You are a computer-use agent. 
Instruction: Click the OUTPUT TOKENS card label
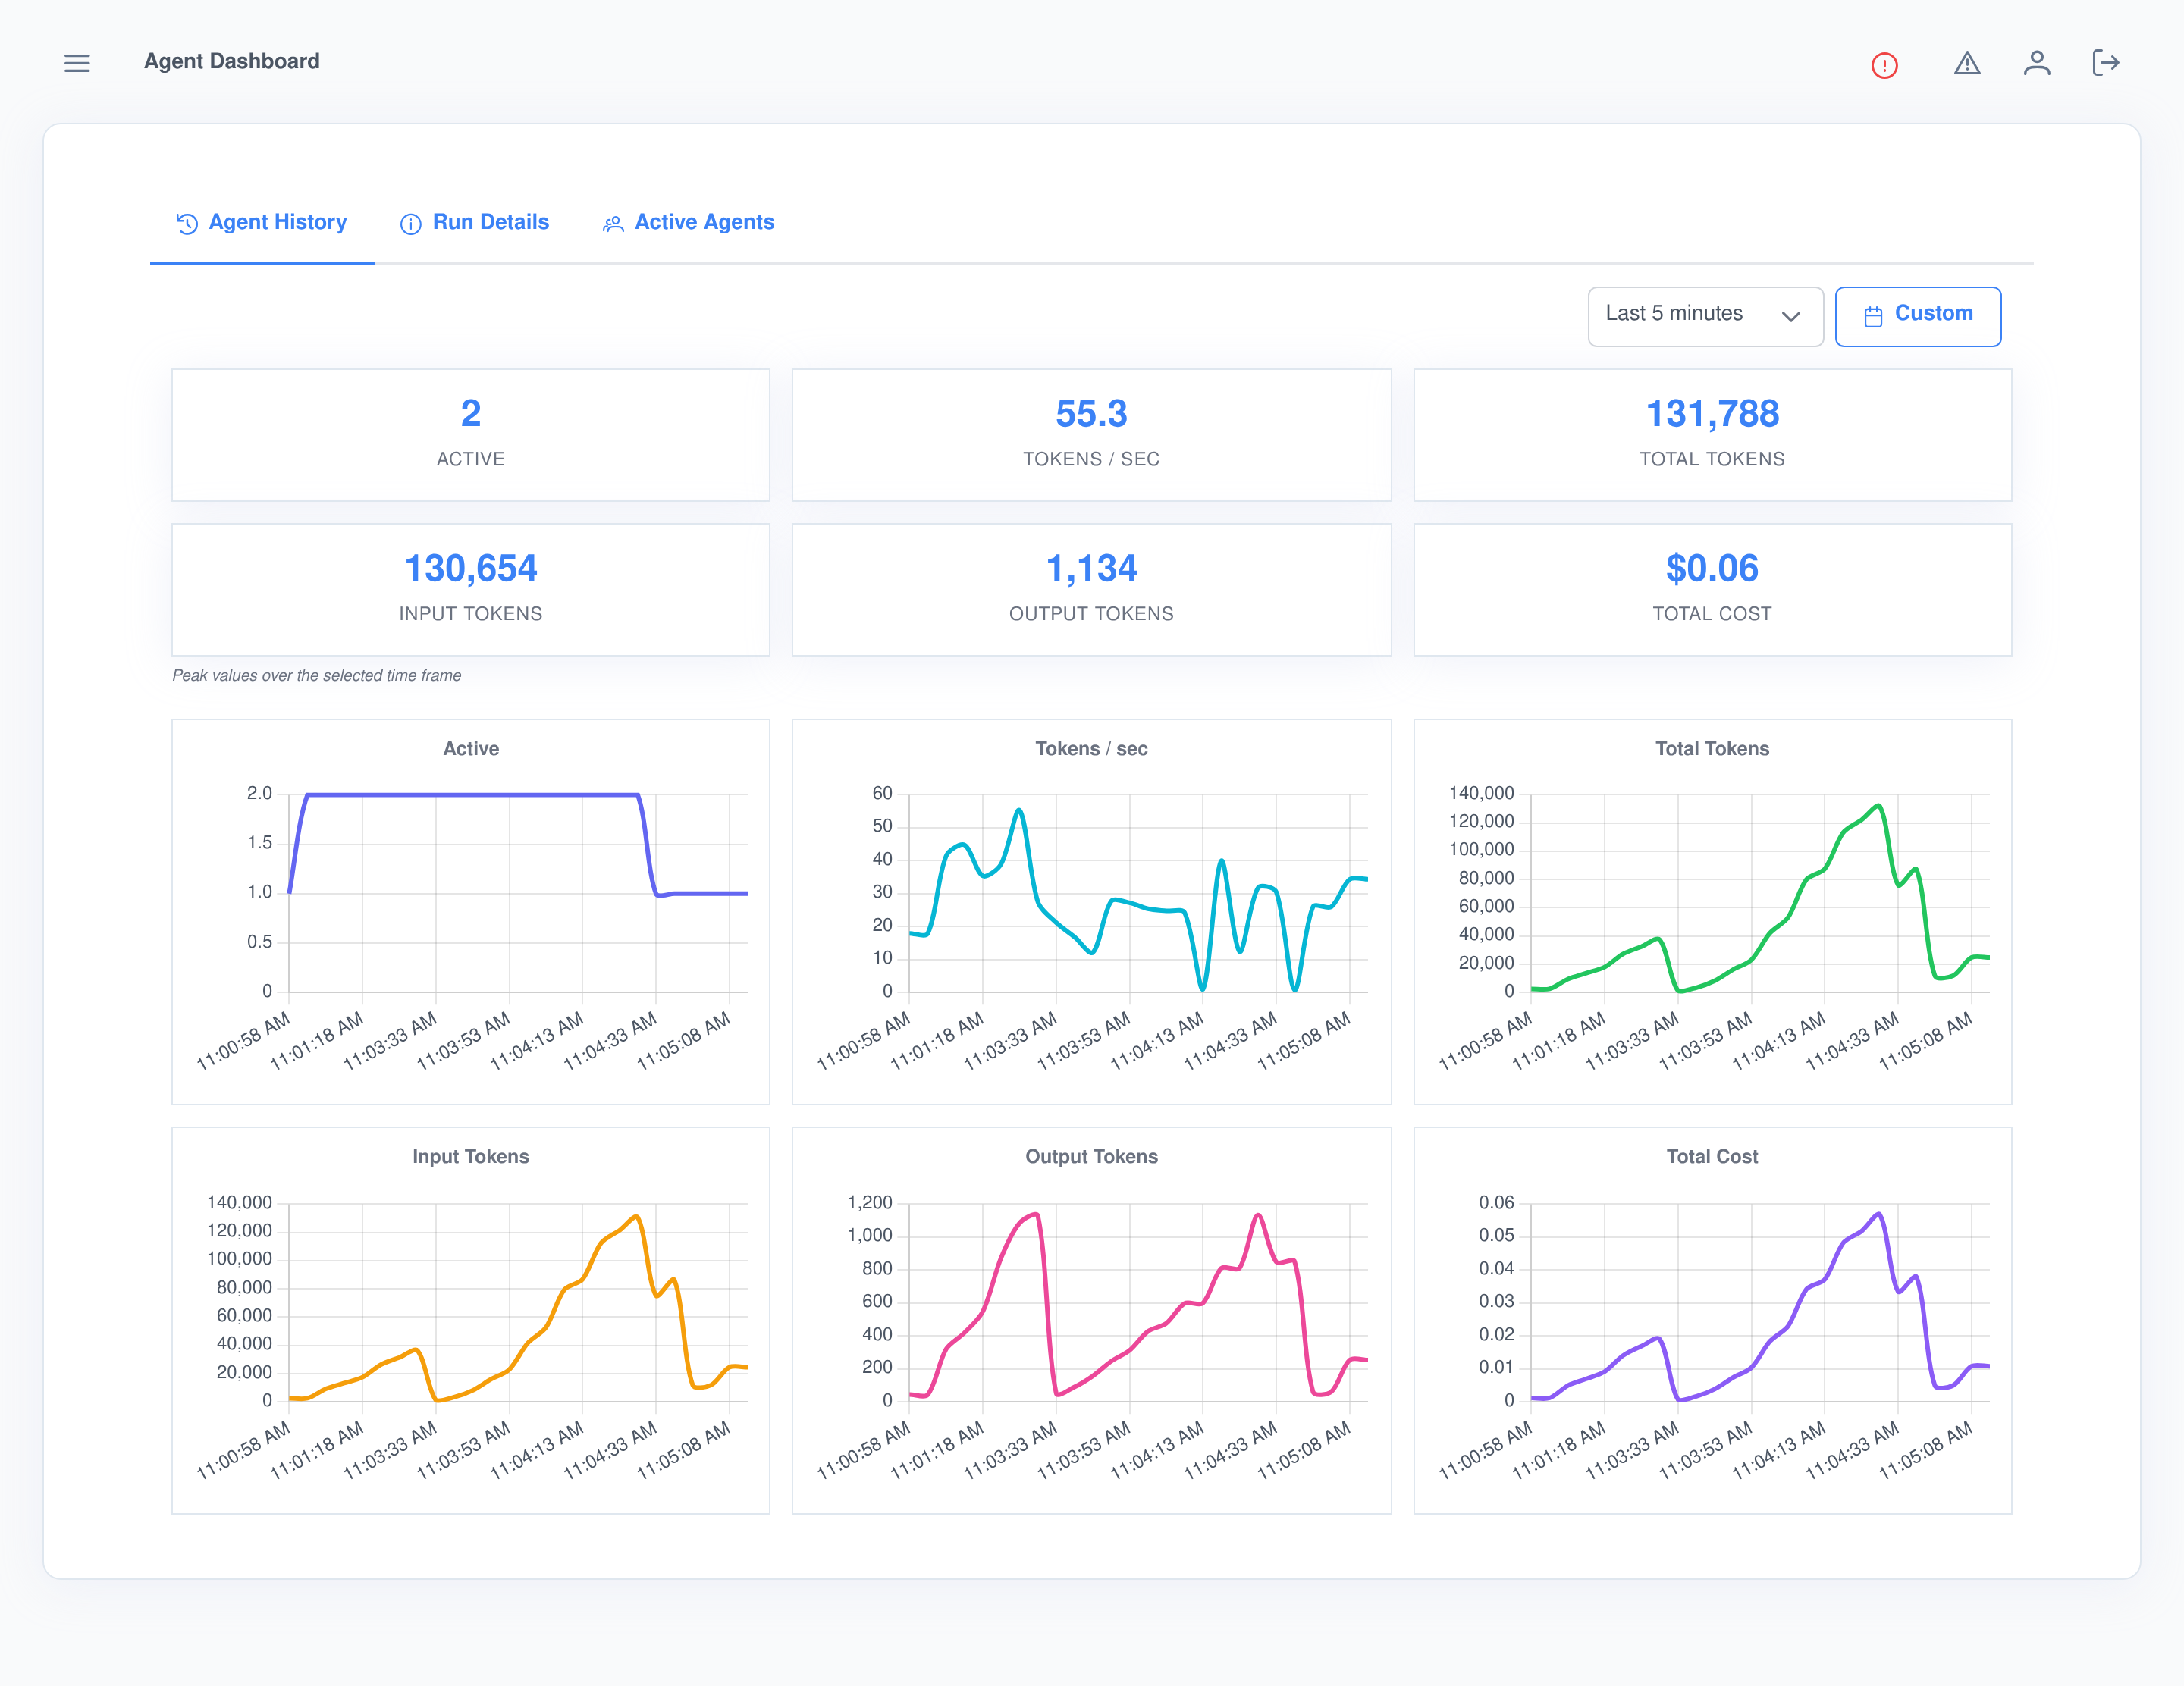tap(1091, 613)
